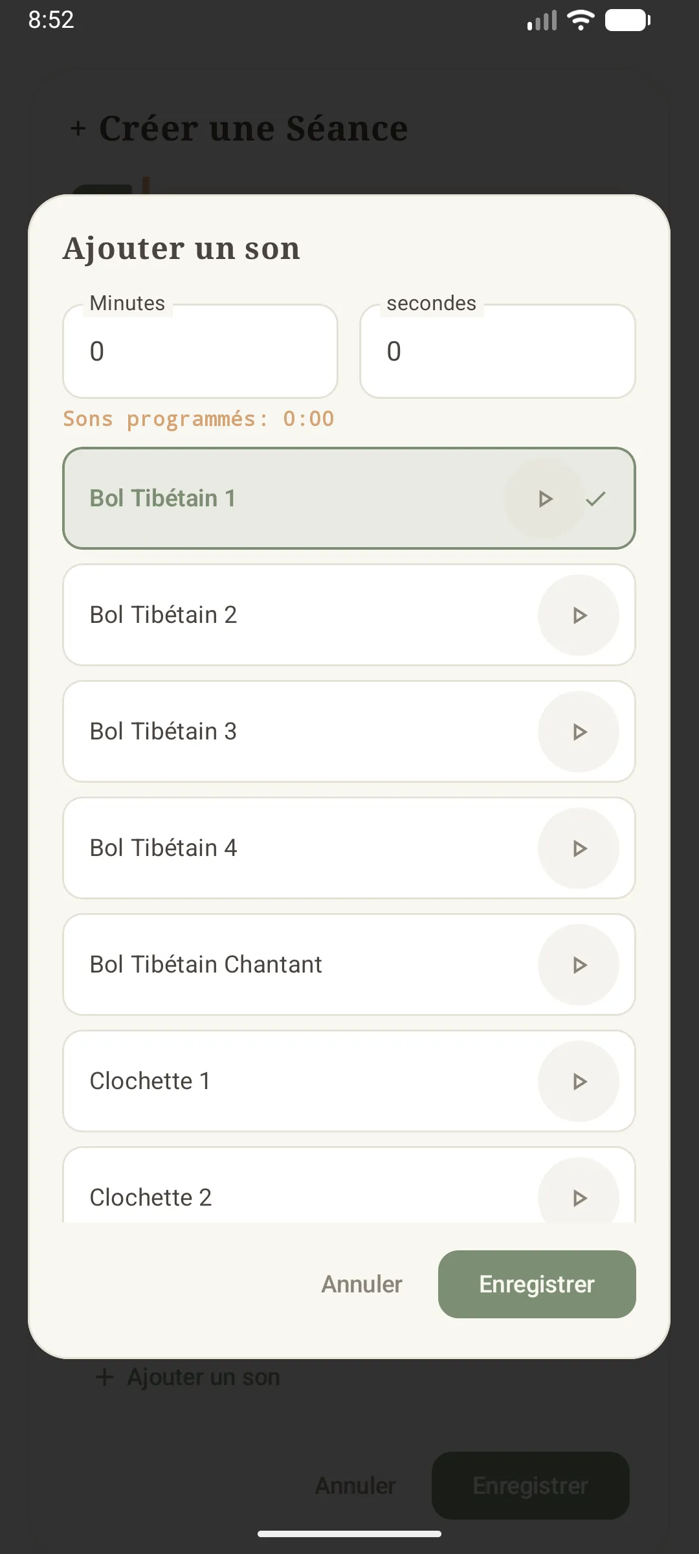The width and height of the screenshot is (699, 1554).
Task: Choose Bol Tibétain 3 as the sound
Action: pyautogui.click(x=349, y=732)
